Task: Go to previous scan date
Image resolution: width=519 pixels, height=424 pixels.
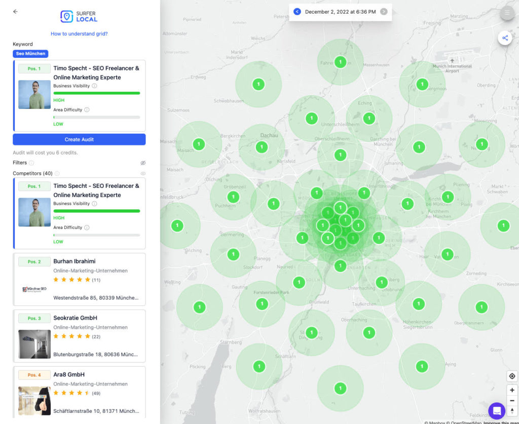Action: tap(297, 12)
